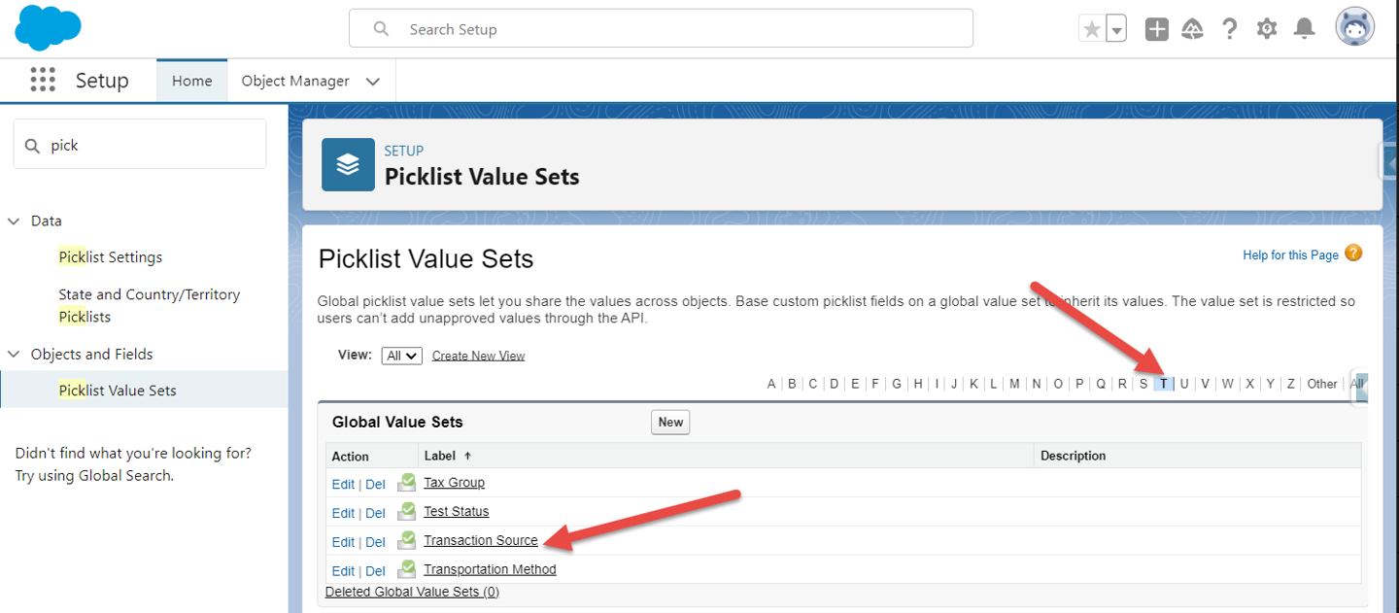The width and height of the screenshot is (1399, 613).
Task: Filter the list by letter S
Action: coord(1143,384)
